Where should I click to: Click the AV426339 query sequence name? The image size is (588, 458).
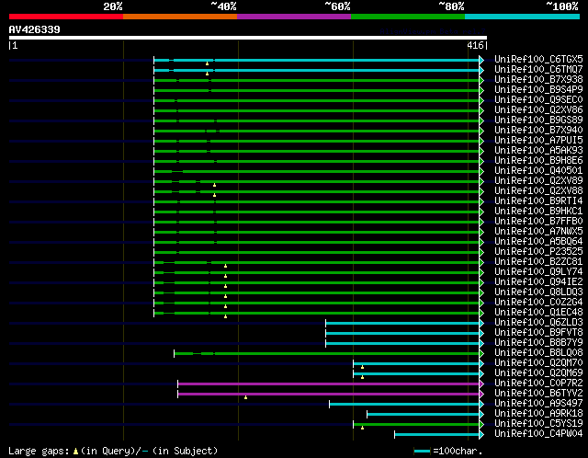point(35,29)
